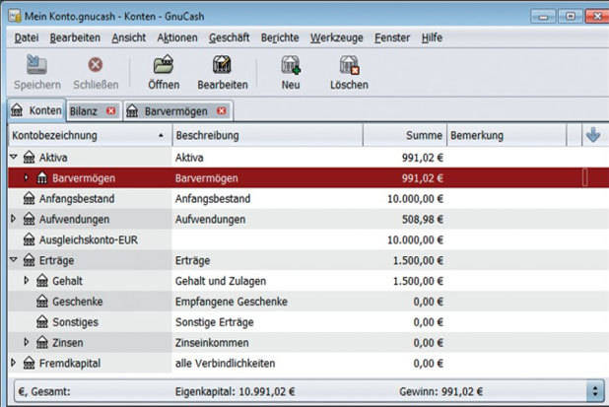
Task: Open the Fenster menu
Action: point(392,37)
